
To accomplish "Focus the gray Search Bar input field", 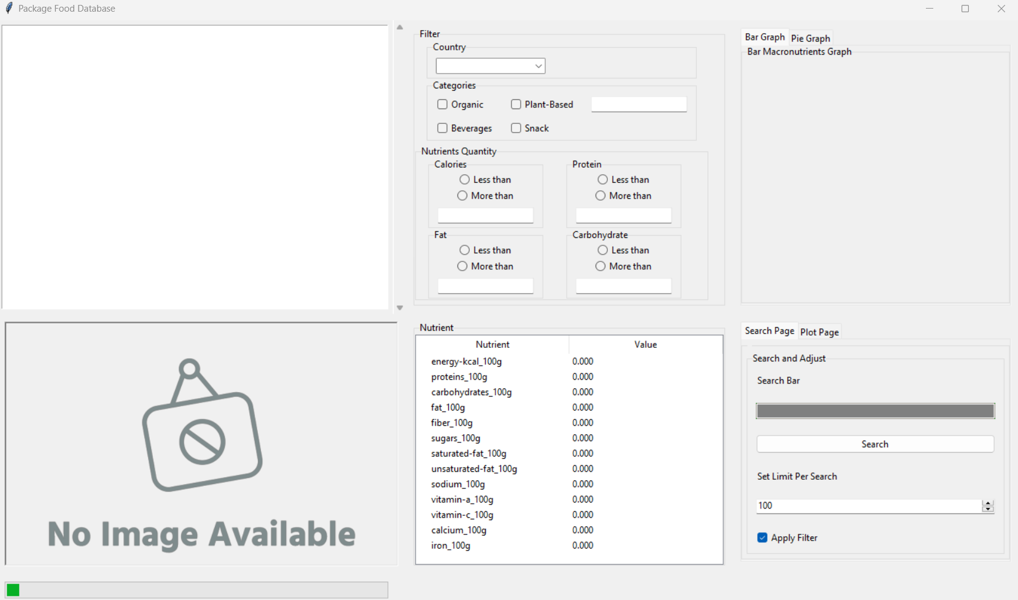I will [875, 411].
